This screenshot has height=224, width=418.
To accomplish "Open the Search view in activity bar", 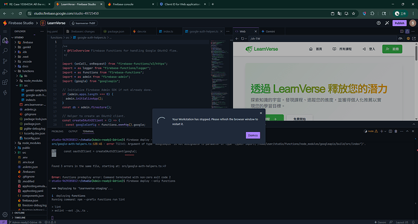I will [x=5, y=51].
